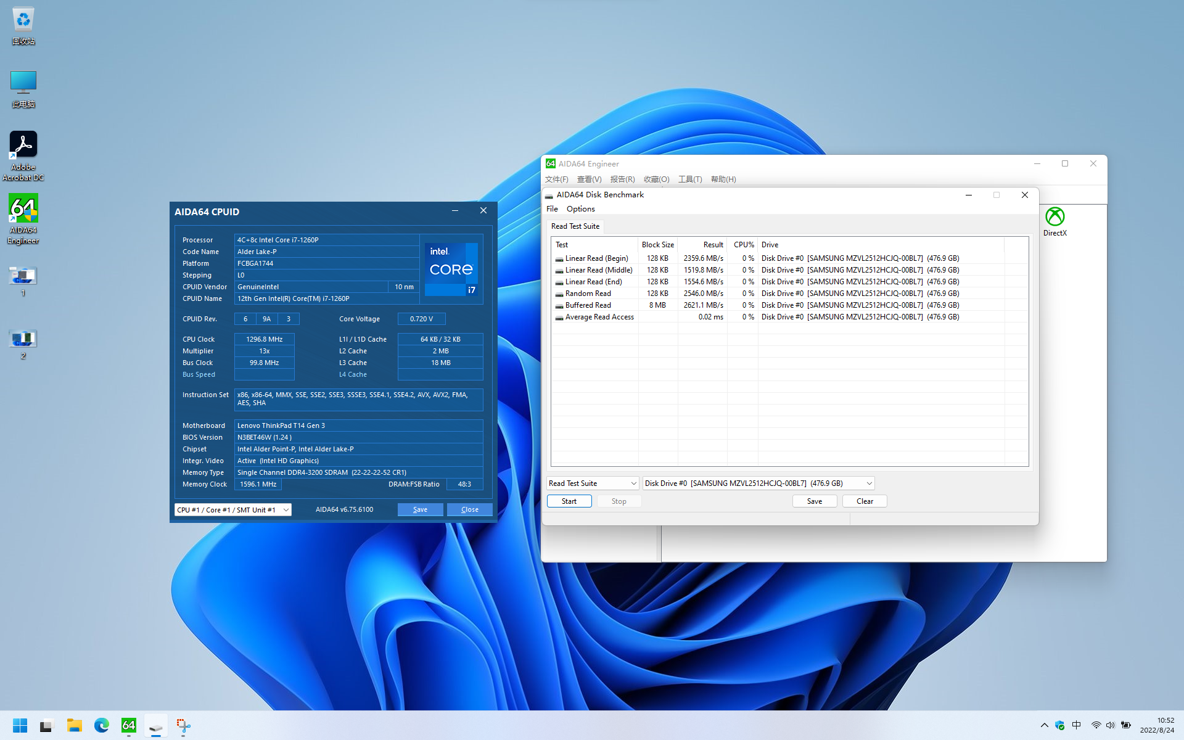This screenshot has height=740, width=1184.
Task: Open File Explorer from the taskbar
Action: pyautogui.click(x=74, y=725)
